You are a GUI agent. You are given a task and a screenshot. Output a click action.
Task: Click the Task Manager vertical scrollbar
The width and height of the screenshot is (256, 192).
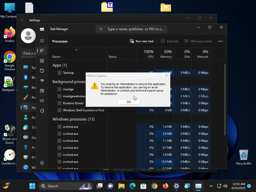(225, 99)
